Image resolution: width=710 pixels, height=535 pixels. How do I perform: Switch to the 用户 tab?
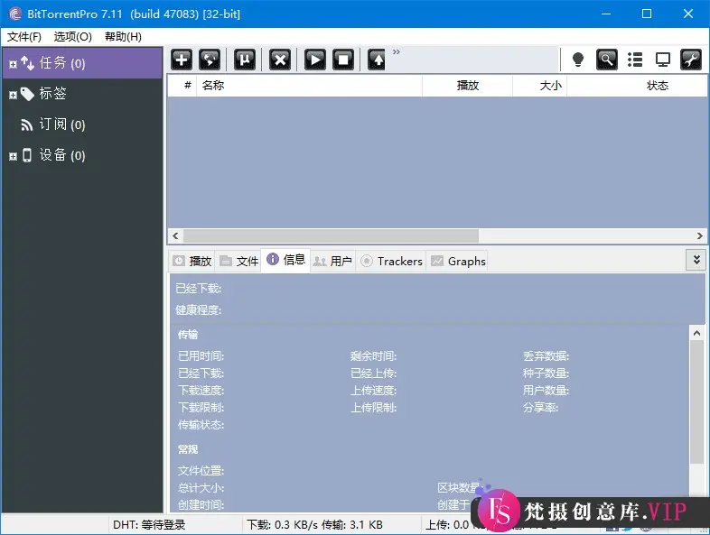coord(332,261)
